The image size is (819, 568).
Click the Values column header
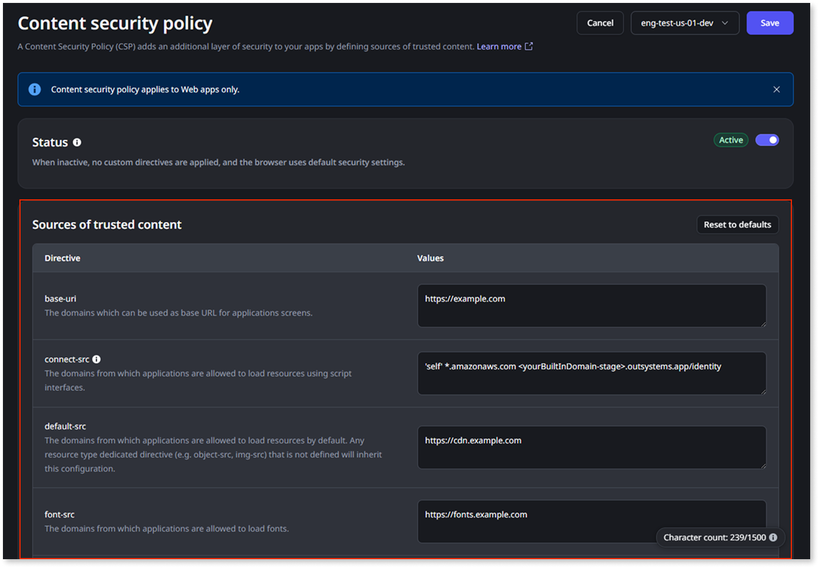tap(430, 258)
